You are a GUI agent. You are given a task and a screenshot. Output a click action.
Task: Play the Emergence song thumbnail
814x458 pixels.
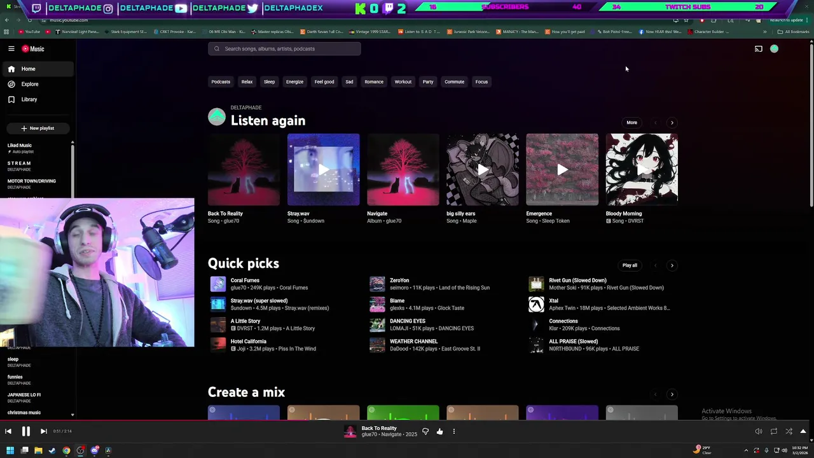[562, 170]
